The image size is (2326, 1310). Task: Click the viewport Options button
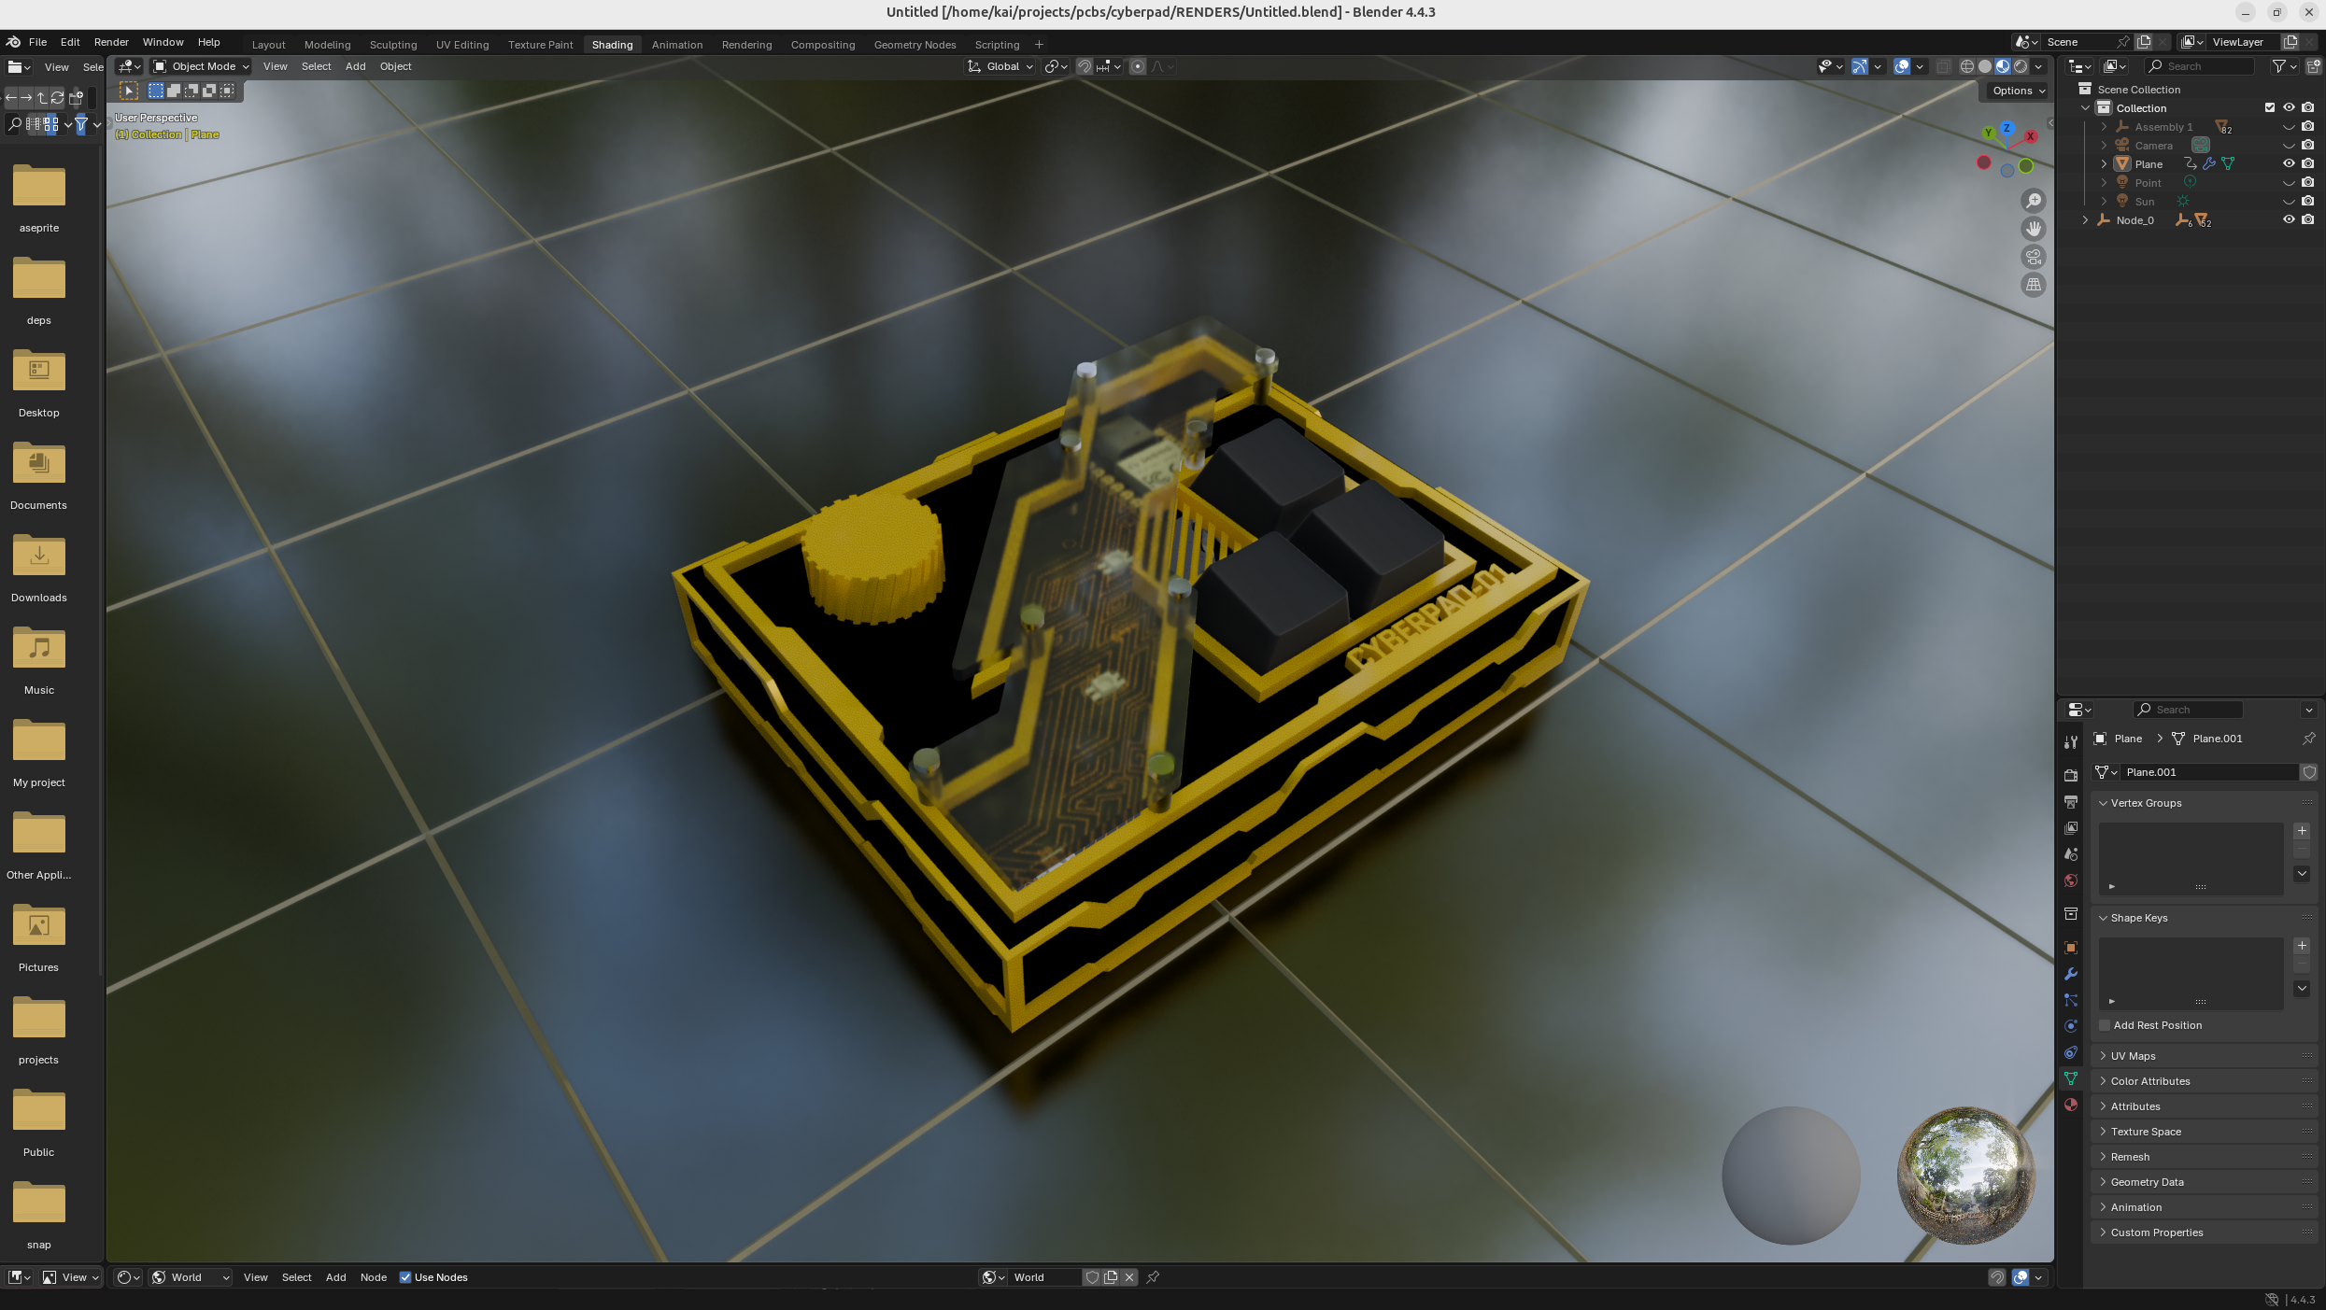(2018, 91)
